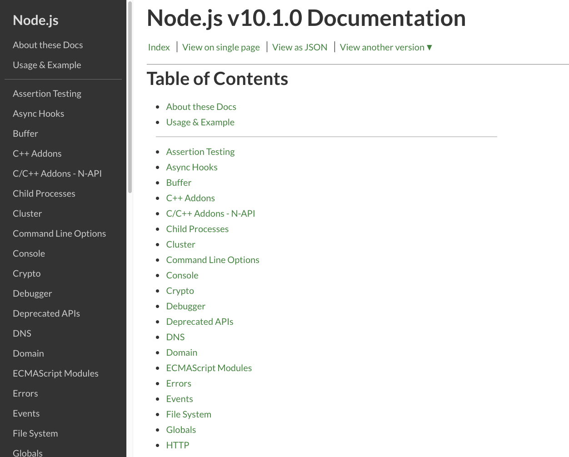Screen dimensions: 569x457
Task: Open Domain in contents list
Action: (x=182, y=353)
